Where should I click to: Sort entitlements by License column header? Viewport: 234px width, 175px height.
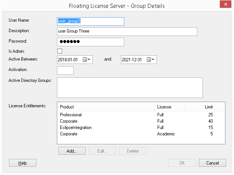tap(170, 107)
